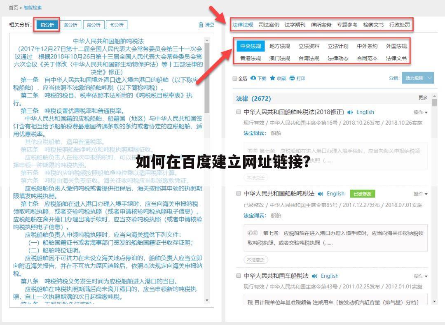Click 智能检索 in the breadcrumb
Screen dimensions: 445x325
(33, 7)
